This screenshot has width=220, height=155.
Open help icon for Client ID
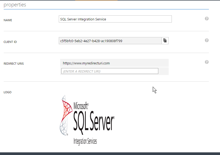207,40
